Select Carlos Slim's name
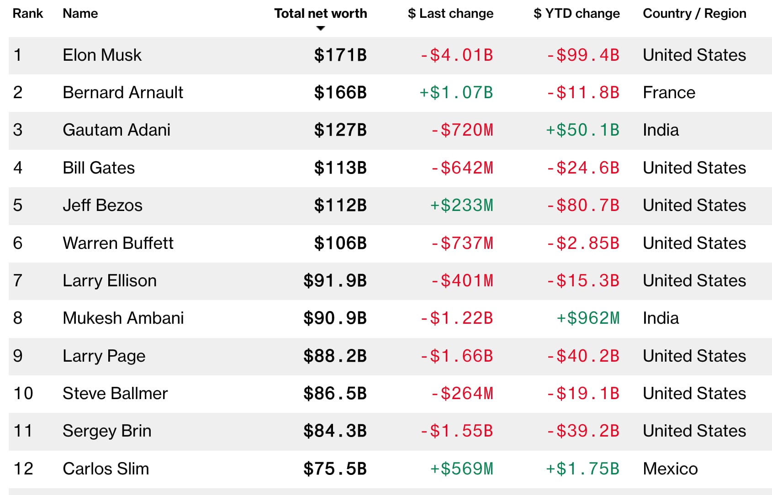 click(x=106, y=469)
